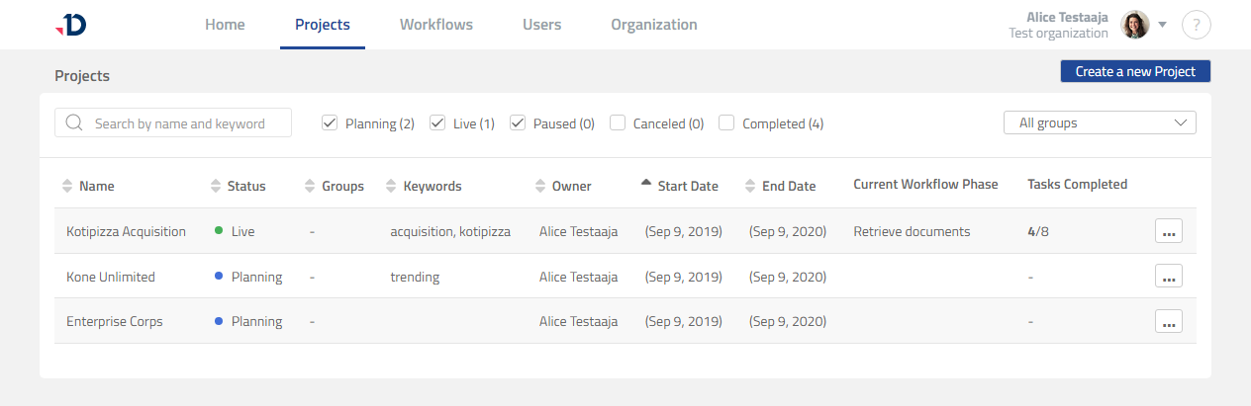Click the app logo in the header

(71, 26)
